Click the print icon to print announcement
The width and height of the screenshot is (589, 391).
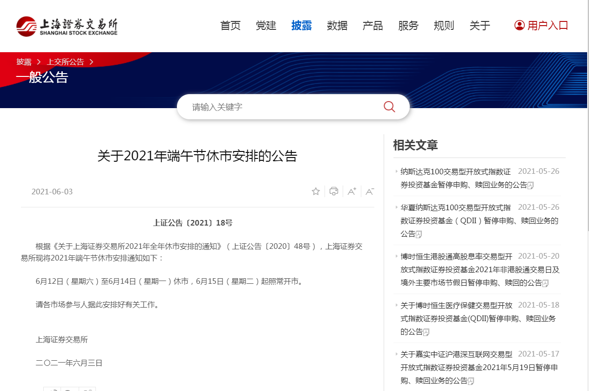(x=333, y=191)
